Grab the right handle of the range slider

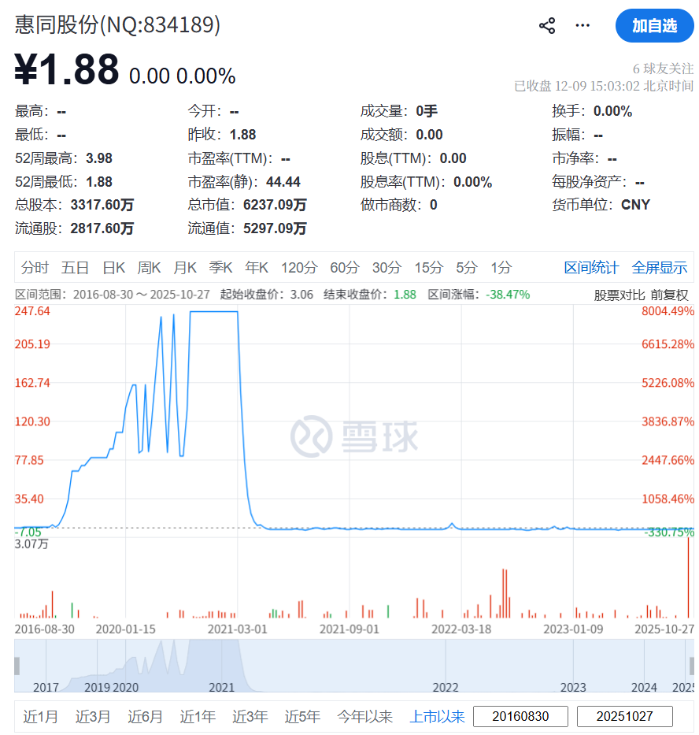[690, 666]
